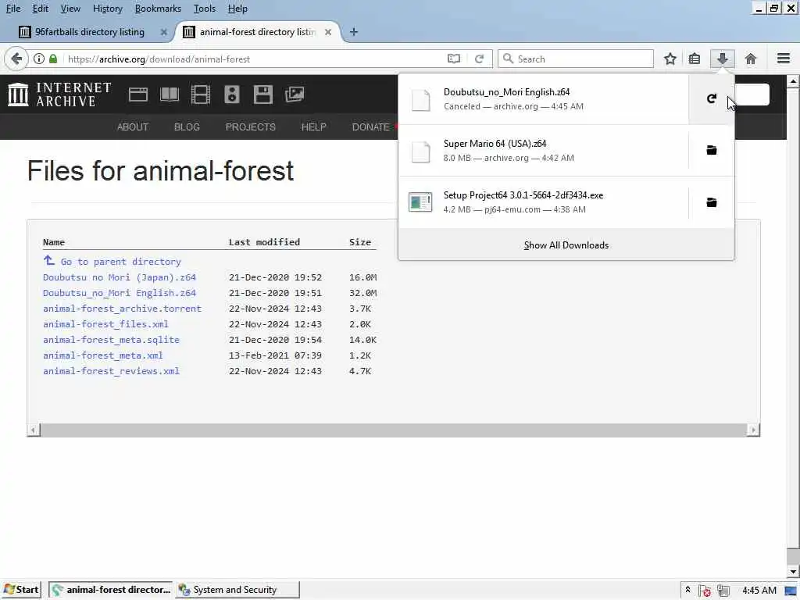Click the Downloads arrow toolbar button
The image size is (800, 600).
tap(722, 59)
